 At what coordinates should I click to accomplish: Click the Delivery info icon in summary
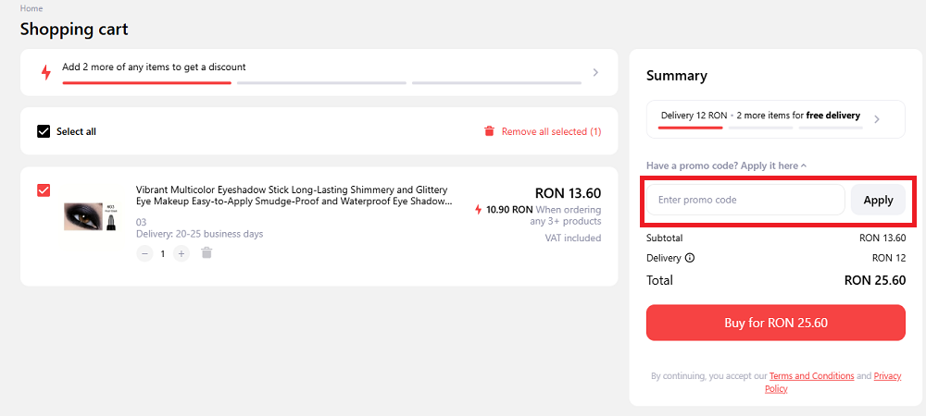click(690, 258)
